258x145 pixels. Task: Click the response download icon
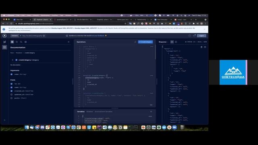pos(205,47)
